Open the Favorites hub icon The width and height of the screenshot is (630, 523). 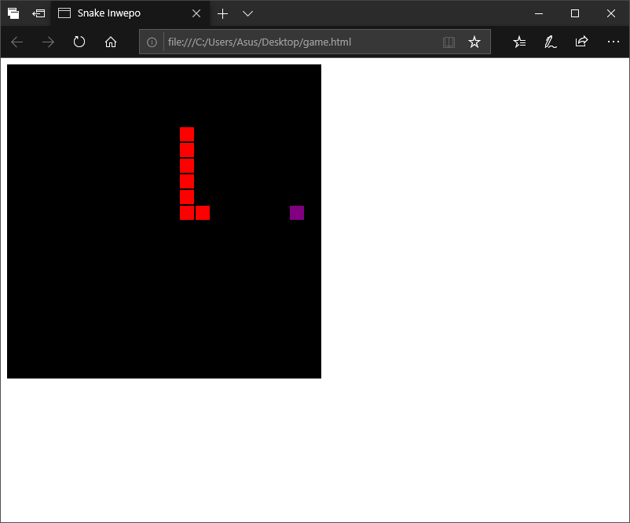[x=518, y=42]
